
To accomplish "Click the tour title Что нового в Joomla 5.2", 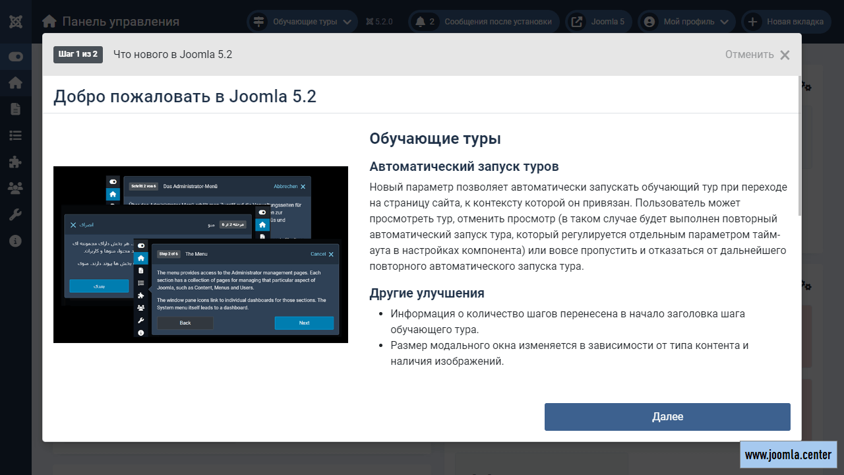I will click(x=173, y=54).
